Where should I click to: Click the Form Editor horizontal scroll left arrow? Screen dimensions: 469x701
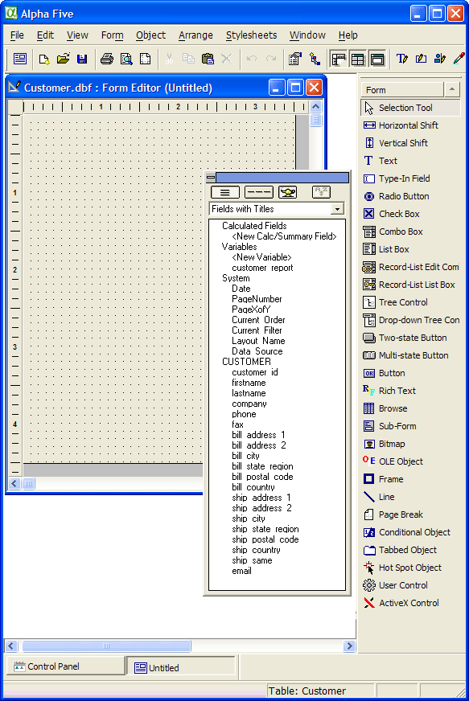14,484
